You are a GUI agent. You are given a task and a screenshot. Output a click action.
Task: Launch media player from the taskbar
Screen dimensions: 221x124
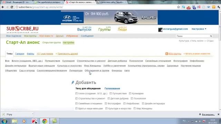click(x=24, y=121)
